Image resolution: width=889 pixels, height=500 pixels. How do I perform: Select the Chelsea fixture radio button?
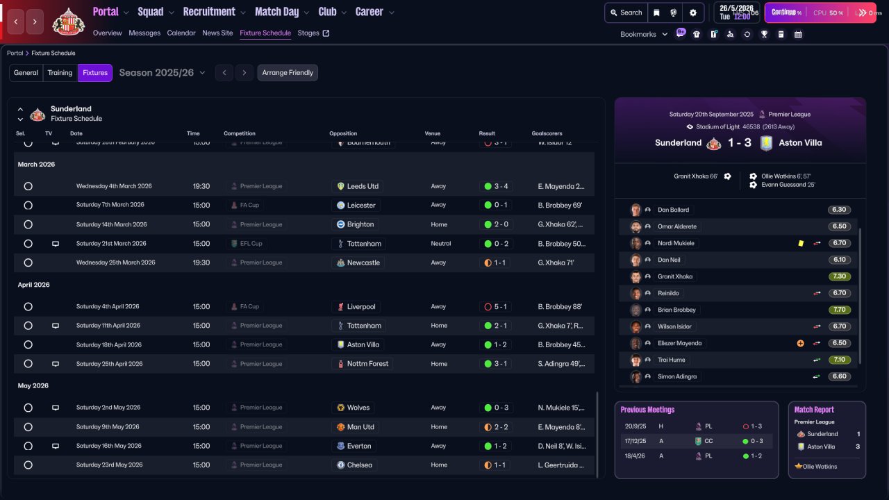click(x=28, y=465)
